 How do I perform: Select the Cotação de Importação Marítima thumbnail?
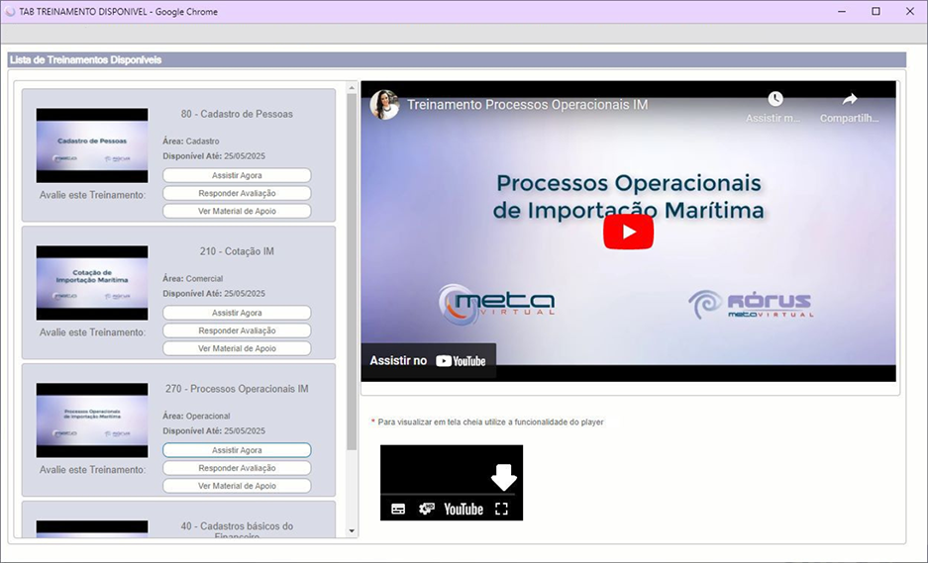tap(92, 283)
